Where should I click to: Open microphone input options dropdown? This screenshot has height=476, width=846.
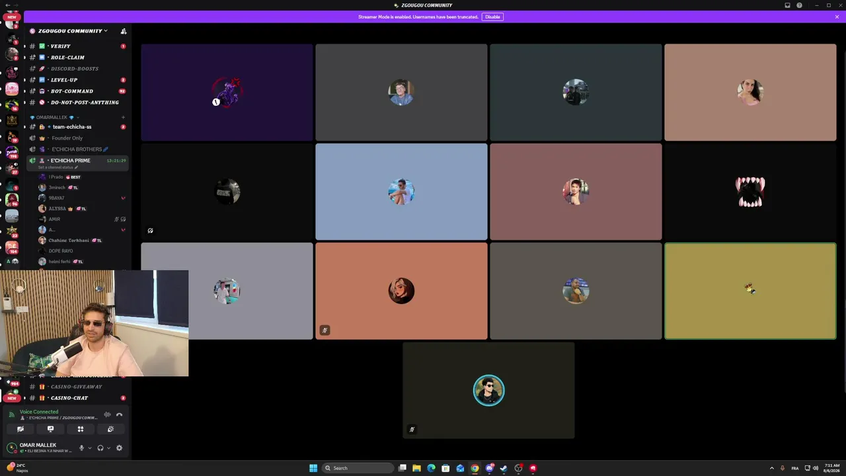pos(90,448)
